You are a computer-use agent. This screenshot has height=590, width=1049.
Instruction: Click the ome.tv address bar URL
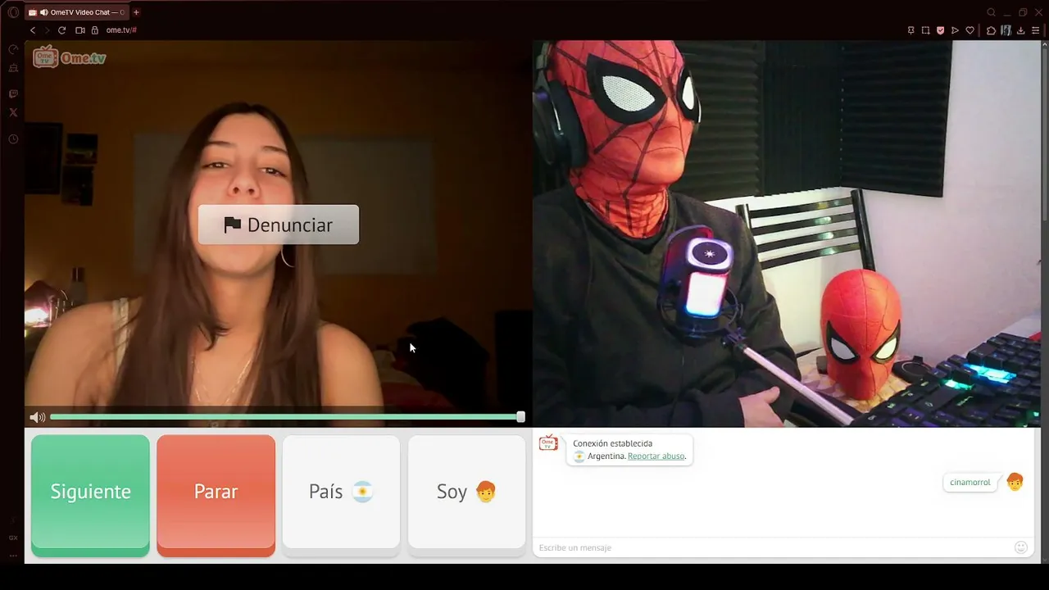[x=121, y=30]
